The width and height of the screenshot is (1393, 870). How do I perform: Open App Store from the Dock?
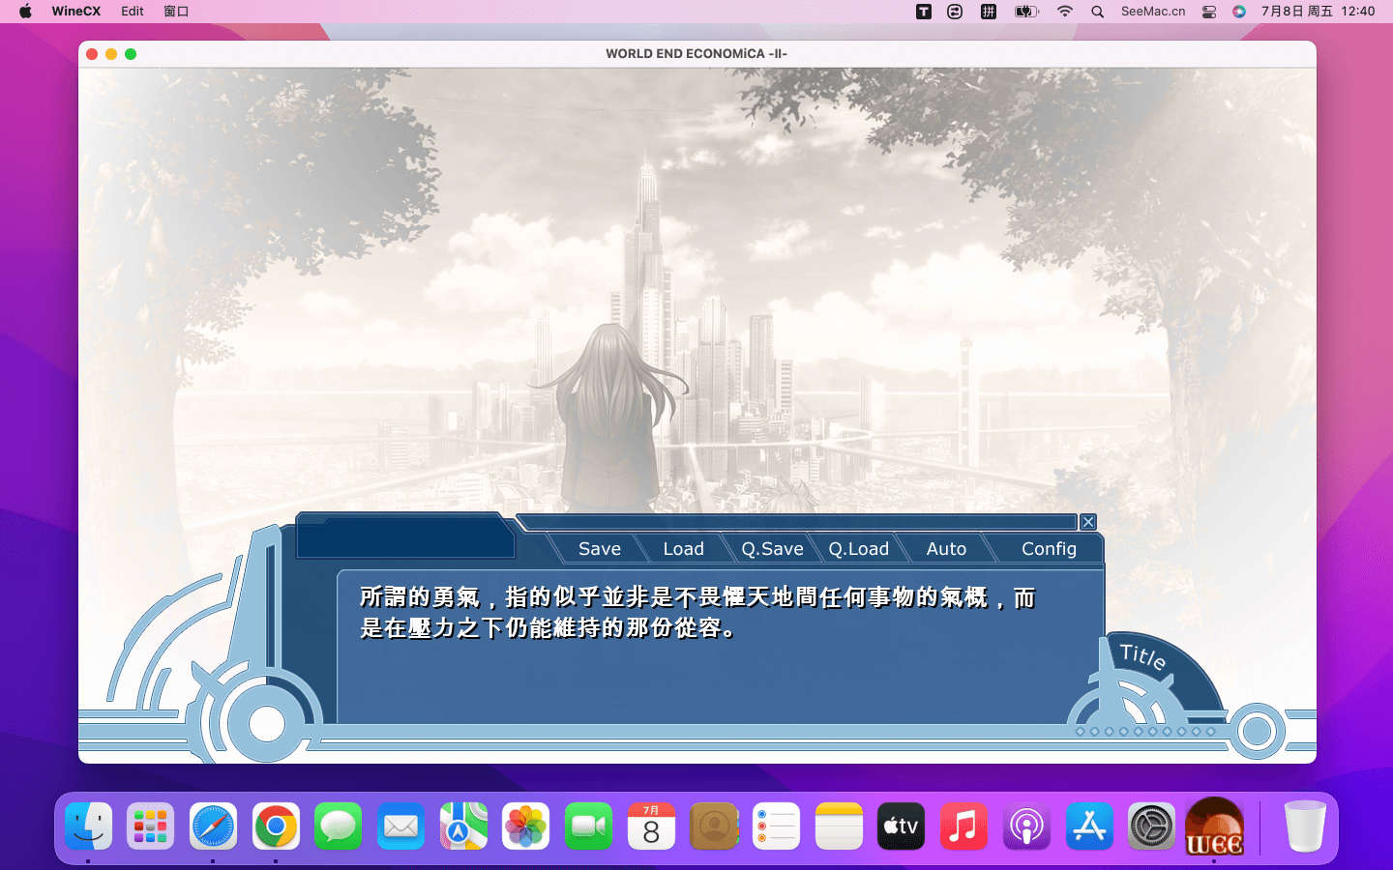[1089, 826]
